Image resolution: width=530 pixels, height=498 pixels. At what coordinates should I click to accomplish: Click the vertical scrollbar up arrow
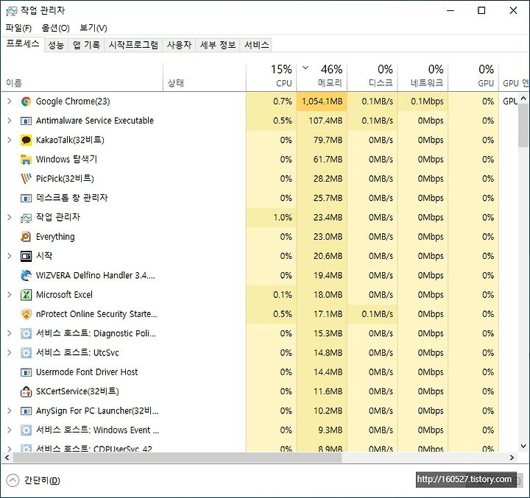[x=523, y=99]
